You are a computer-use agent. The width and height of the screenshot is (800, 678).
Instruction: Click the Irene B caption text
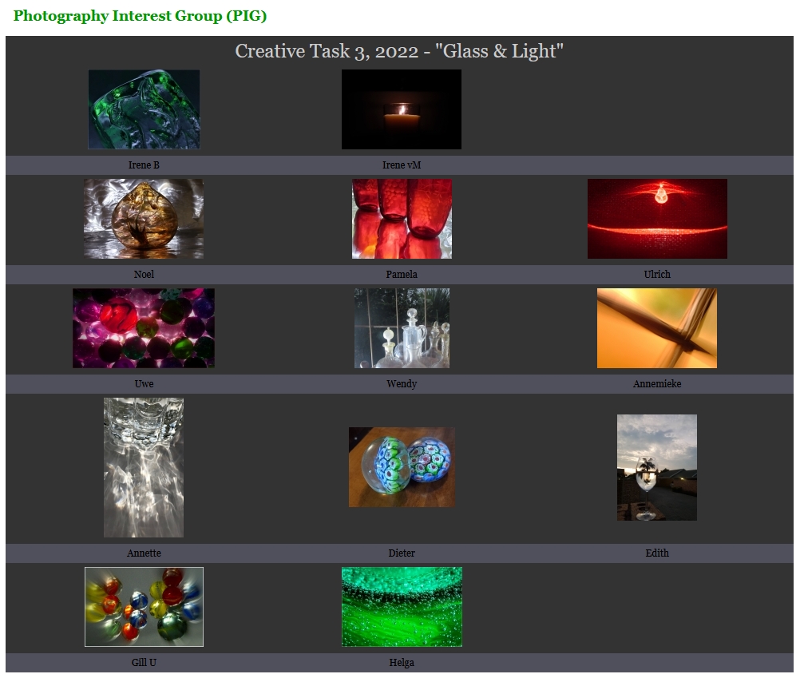[144, 165]
